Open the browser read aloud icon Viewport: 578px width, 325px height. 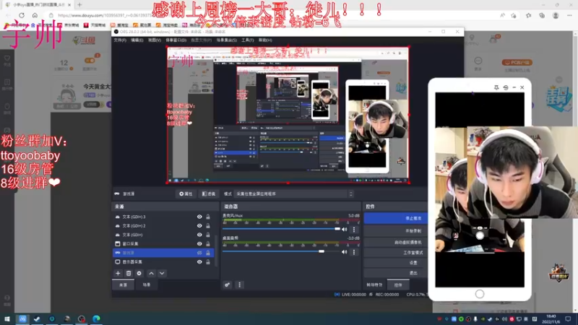502,15
